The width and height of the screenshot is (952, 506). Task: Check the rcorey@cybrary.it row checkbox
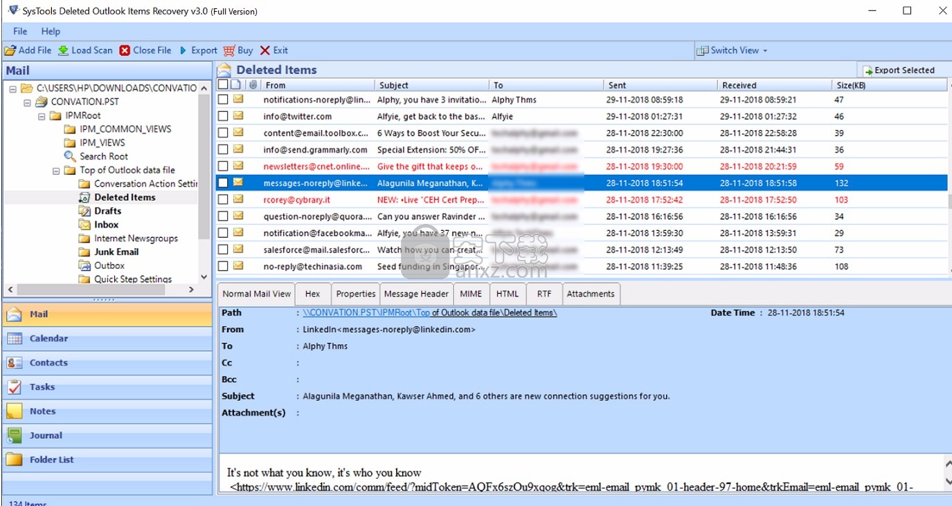coord(223,200)
